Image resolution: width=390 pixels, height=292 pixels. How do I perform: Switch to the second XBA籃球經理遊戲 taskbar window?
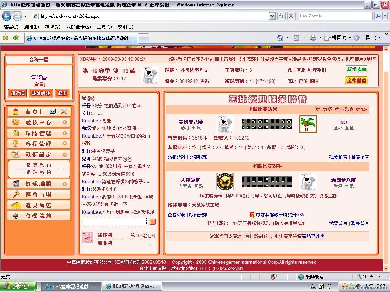[132, 286]
